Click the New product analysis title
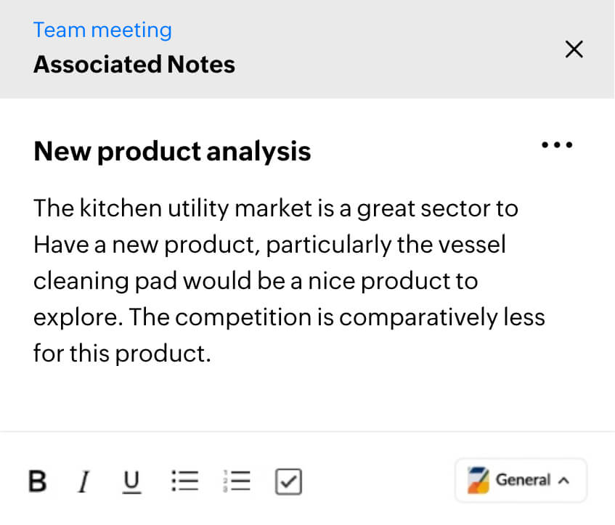The image size is (615, 525). [172, 151]
